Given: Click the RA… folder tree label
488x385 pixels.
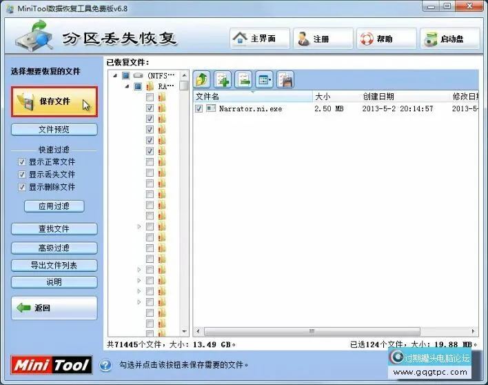Looking at the screenshot, I should pyautogui.click(x=166, y=86).
